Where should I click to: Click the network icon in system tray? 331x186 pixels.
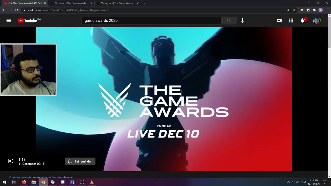(x=293, y=182)
